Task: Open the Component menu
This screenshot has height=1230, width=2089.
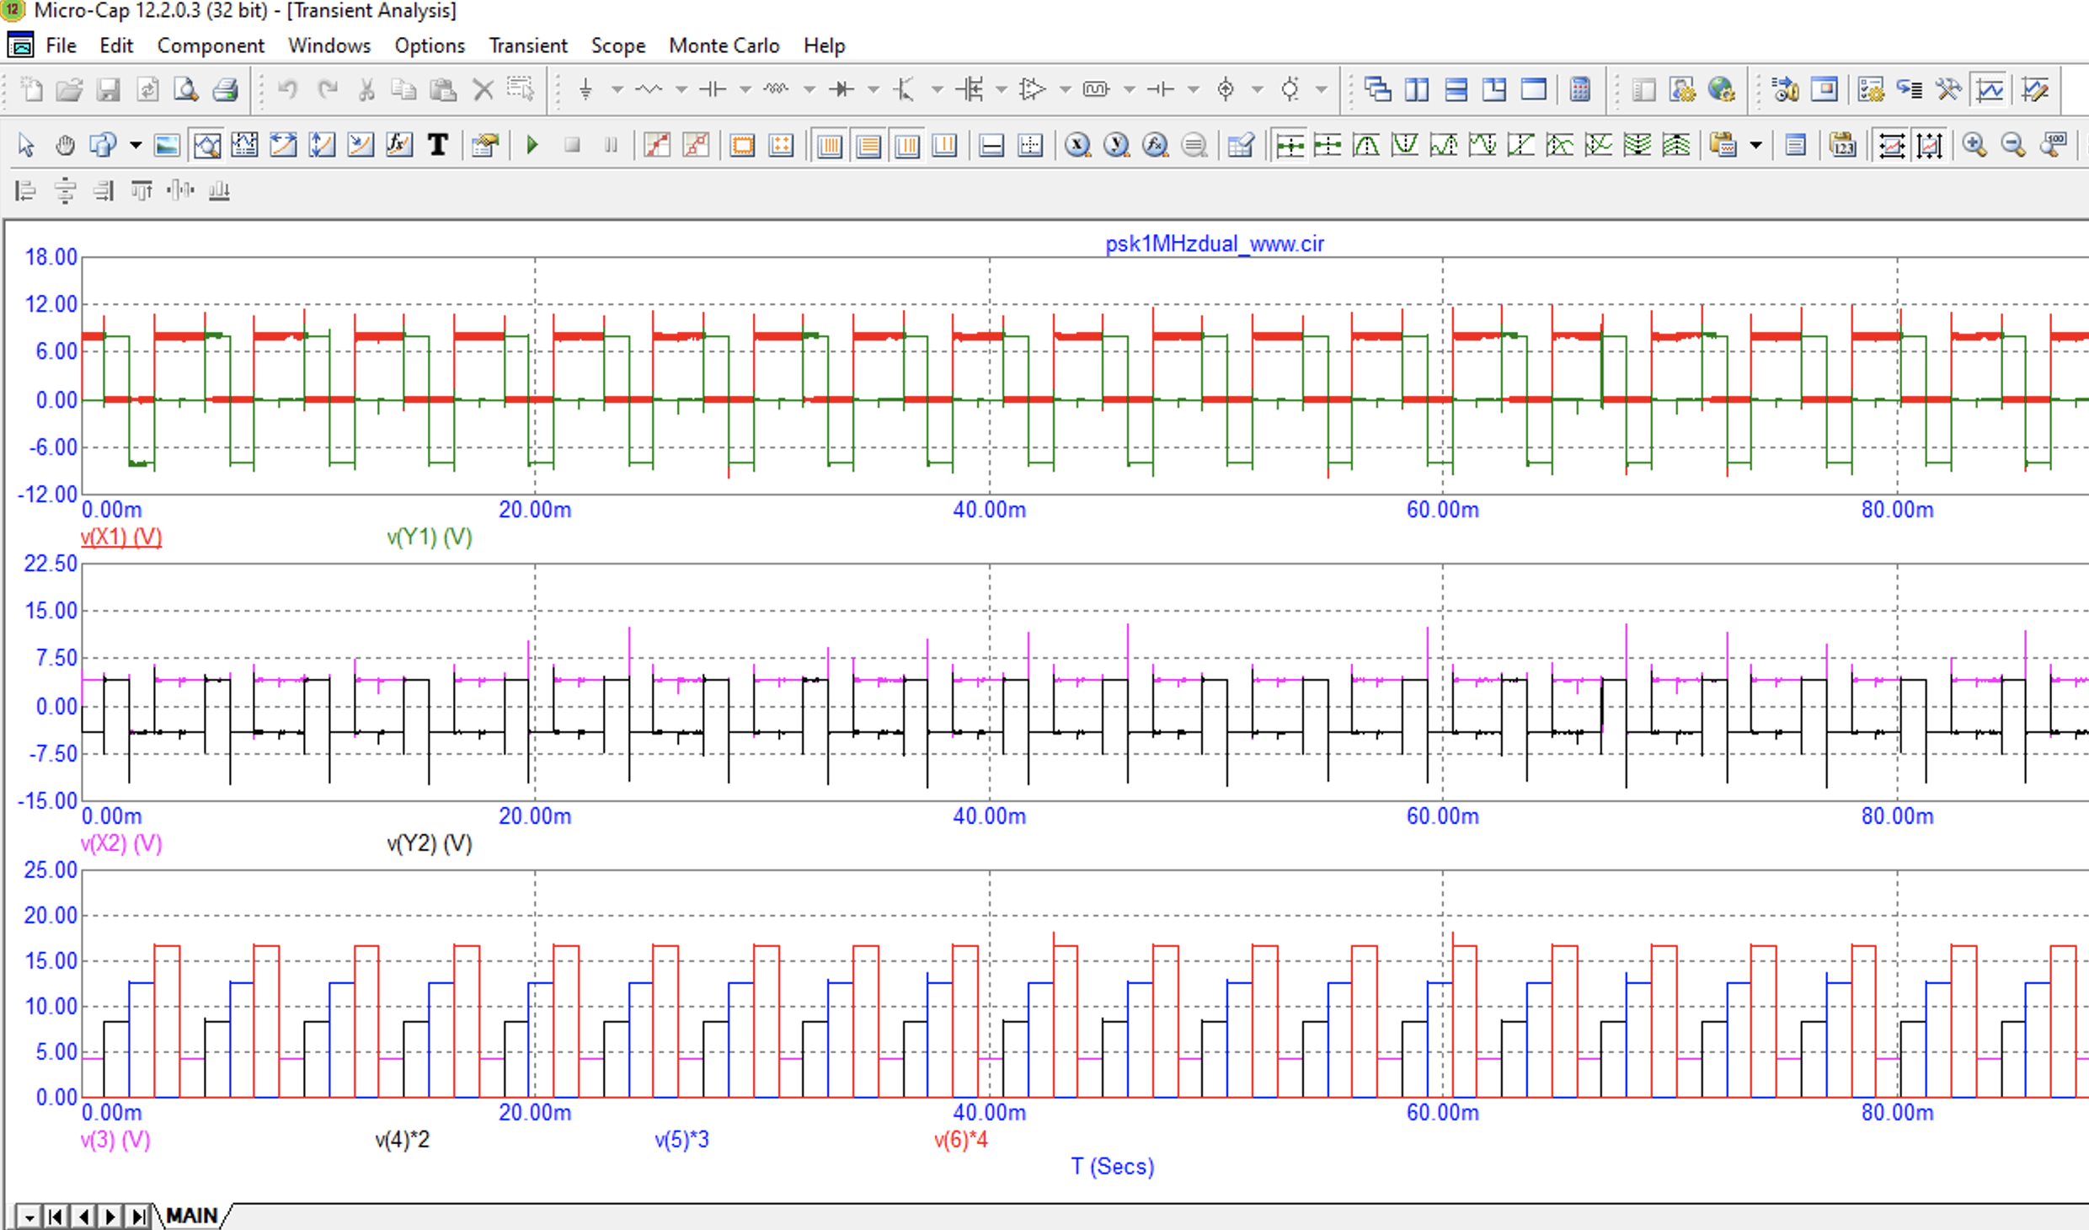Action: [x=211, y=45]
